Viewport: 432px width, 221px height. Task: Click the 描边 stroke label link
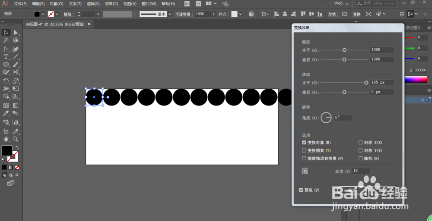click(68, 14)
